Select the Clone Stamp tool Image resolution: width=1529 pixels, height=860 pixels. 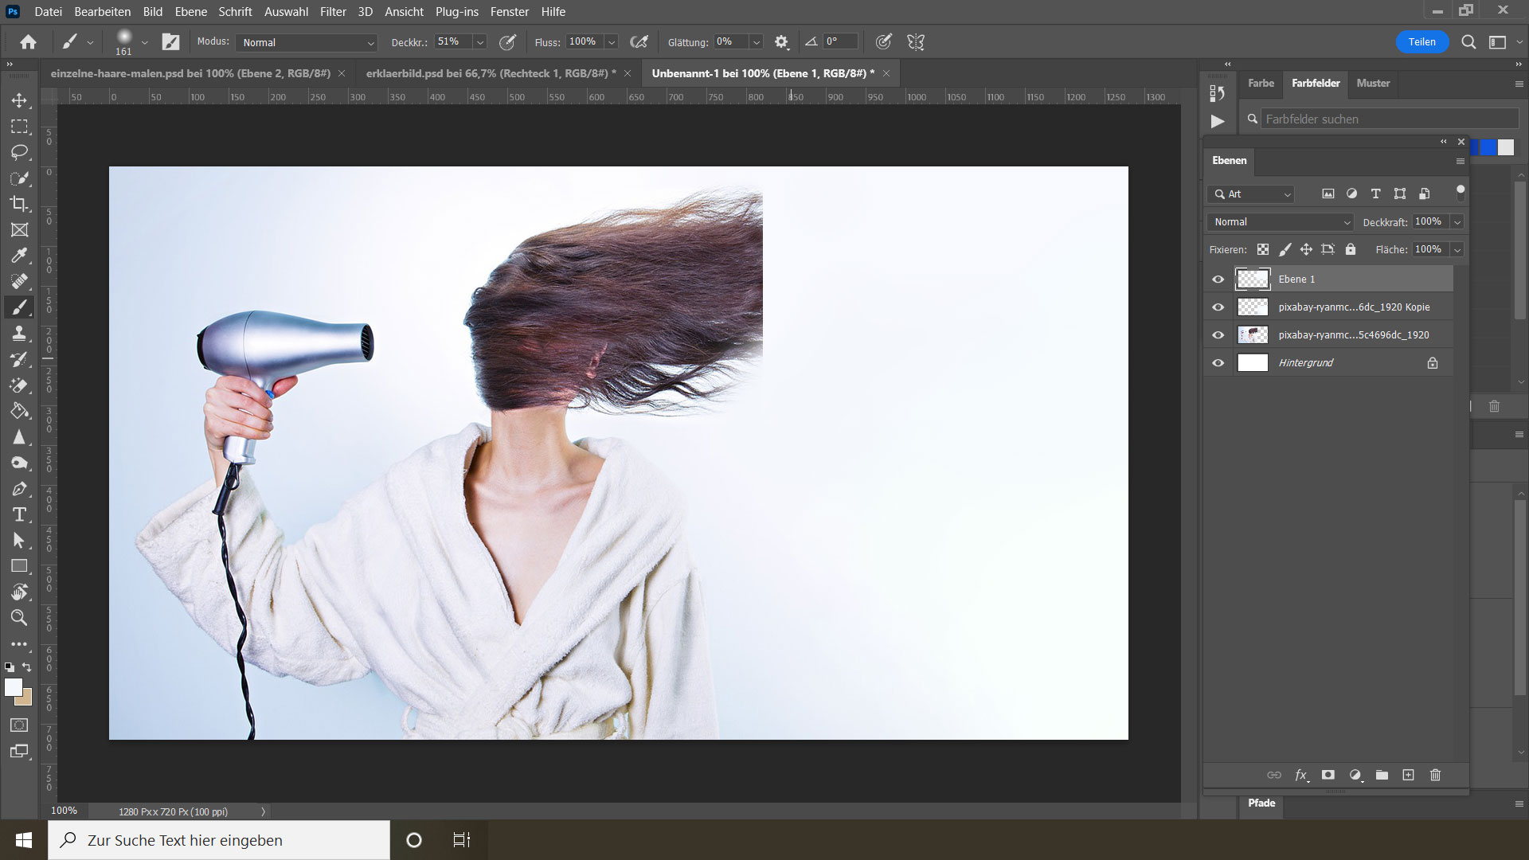click(x=19, y=333)
